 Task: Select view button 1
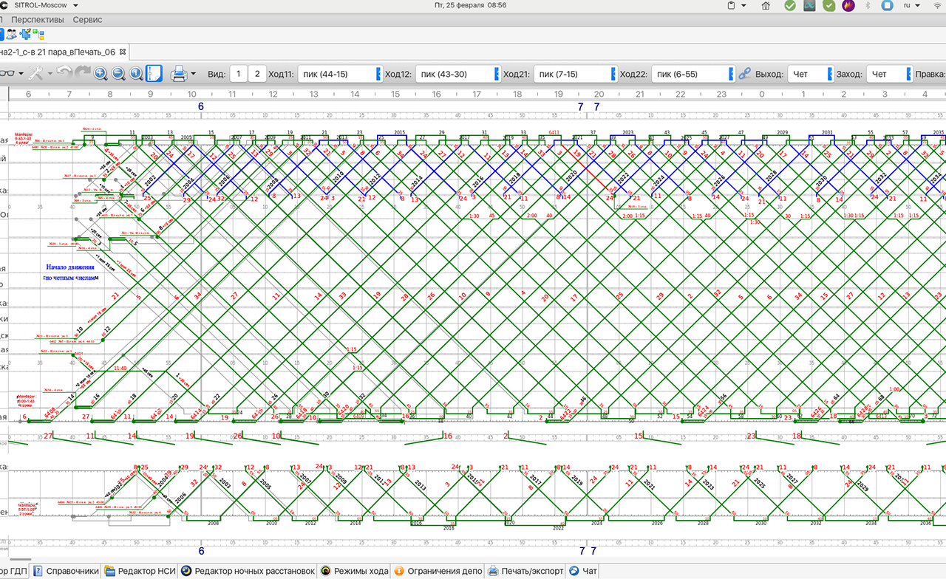[239, 74]
